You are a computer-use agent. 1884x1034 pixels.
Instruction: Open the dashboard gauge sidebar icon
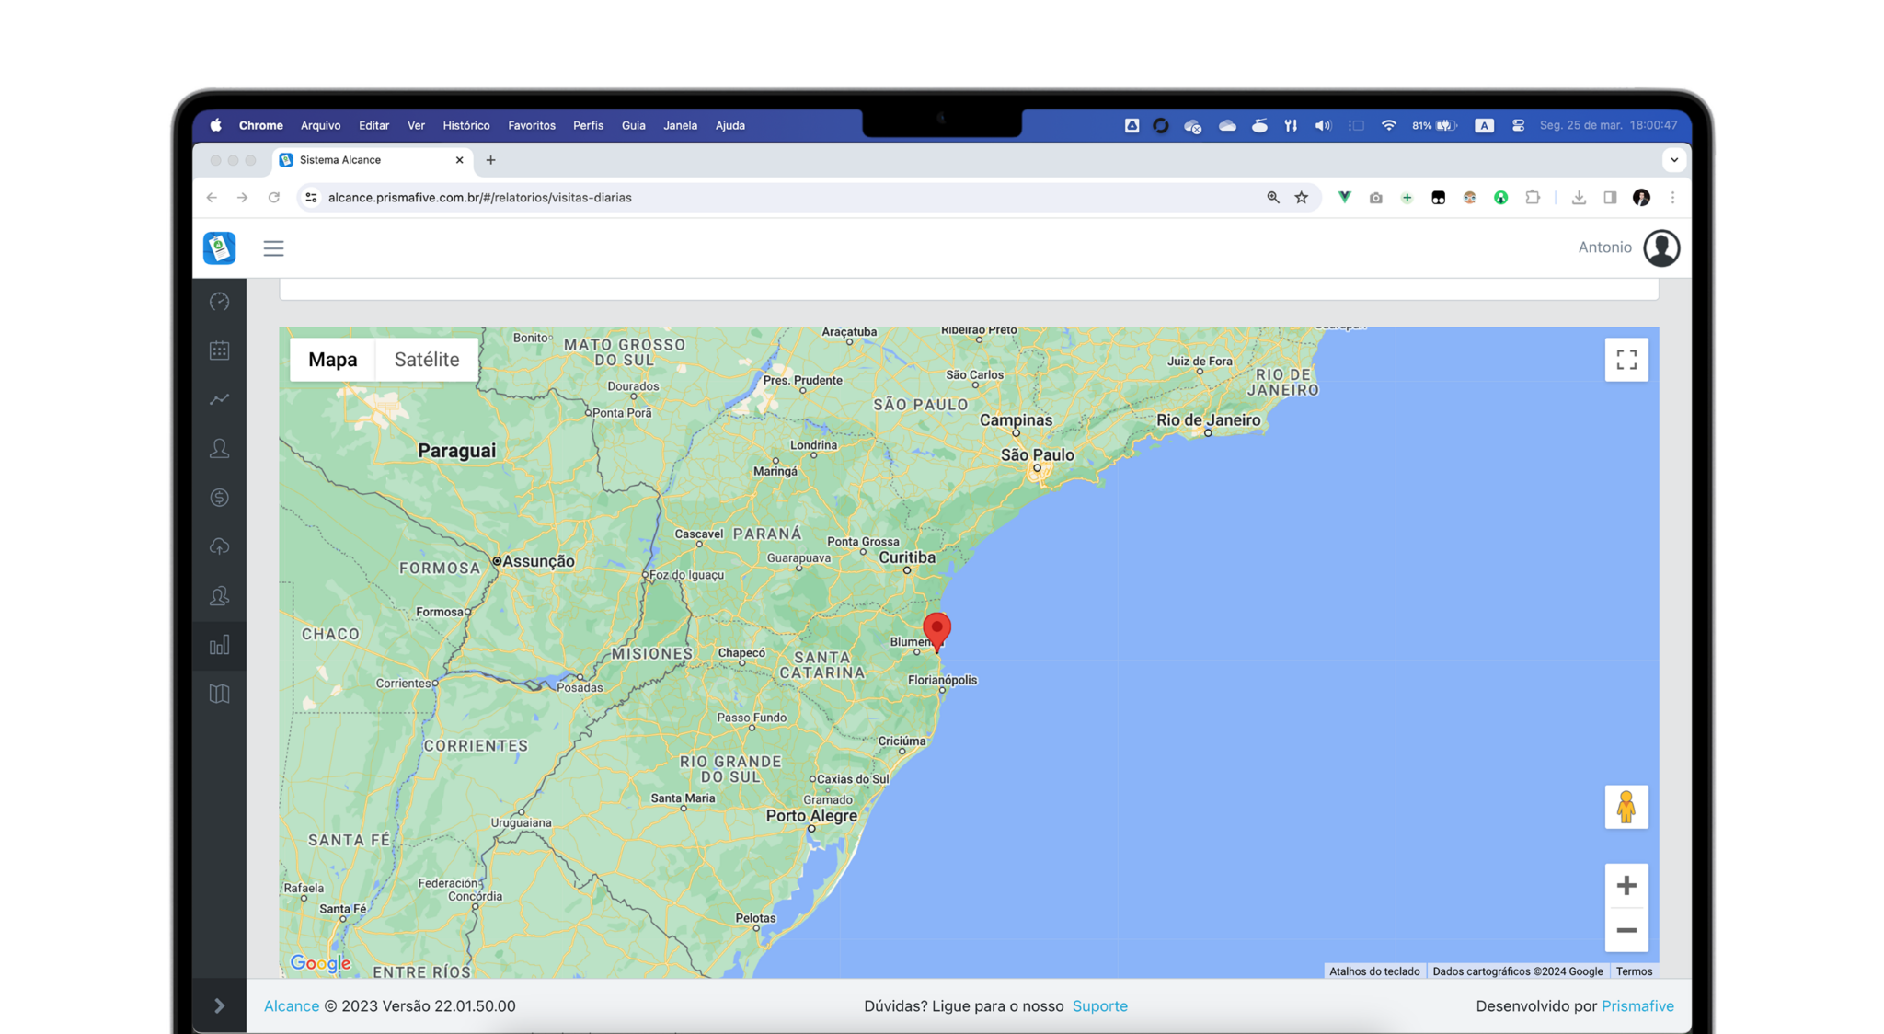coord(219,302)
